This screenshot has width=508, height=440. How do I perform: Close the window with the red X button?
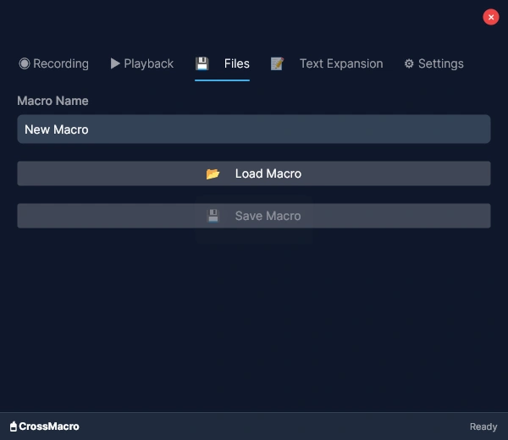tap(491, 17)
